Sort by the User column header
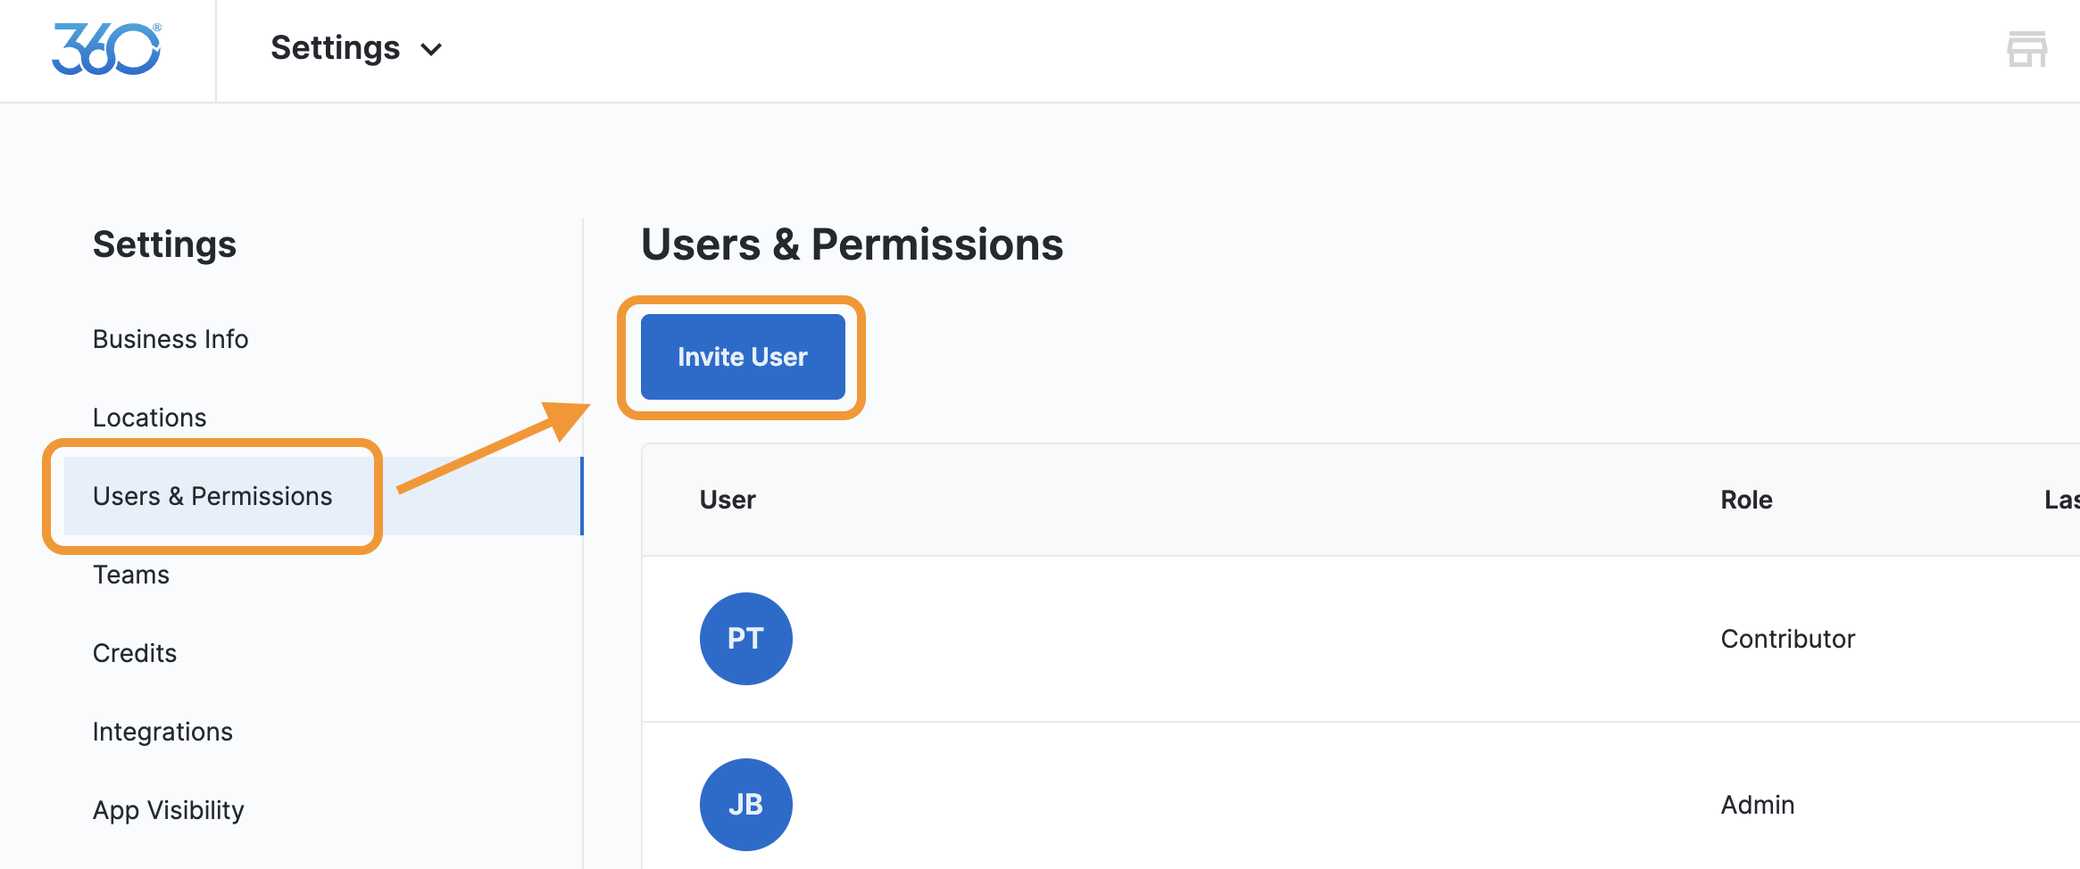This screenshot has width=2080, height=869. point(728,500)
